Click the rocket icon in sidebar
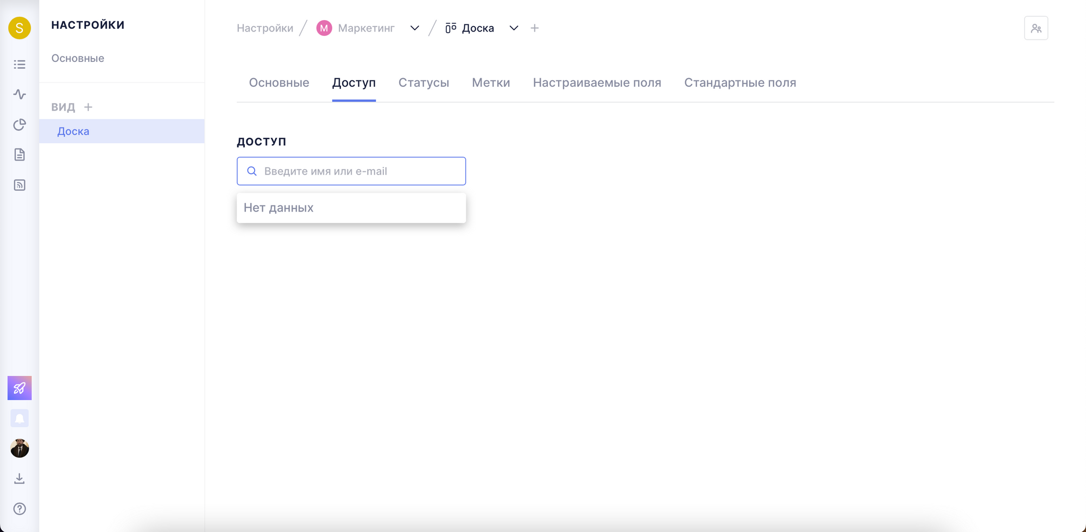This screenshot has width=1086, height=532. (x=20, y=388)
